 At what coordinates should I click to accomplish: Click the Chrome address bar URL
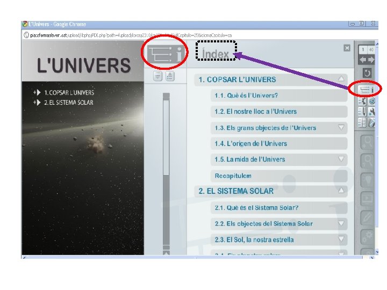(131, 35)
